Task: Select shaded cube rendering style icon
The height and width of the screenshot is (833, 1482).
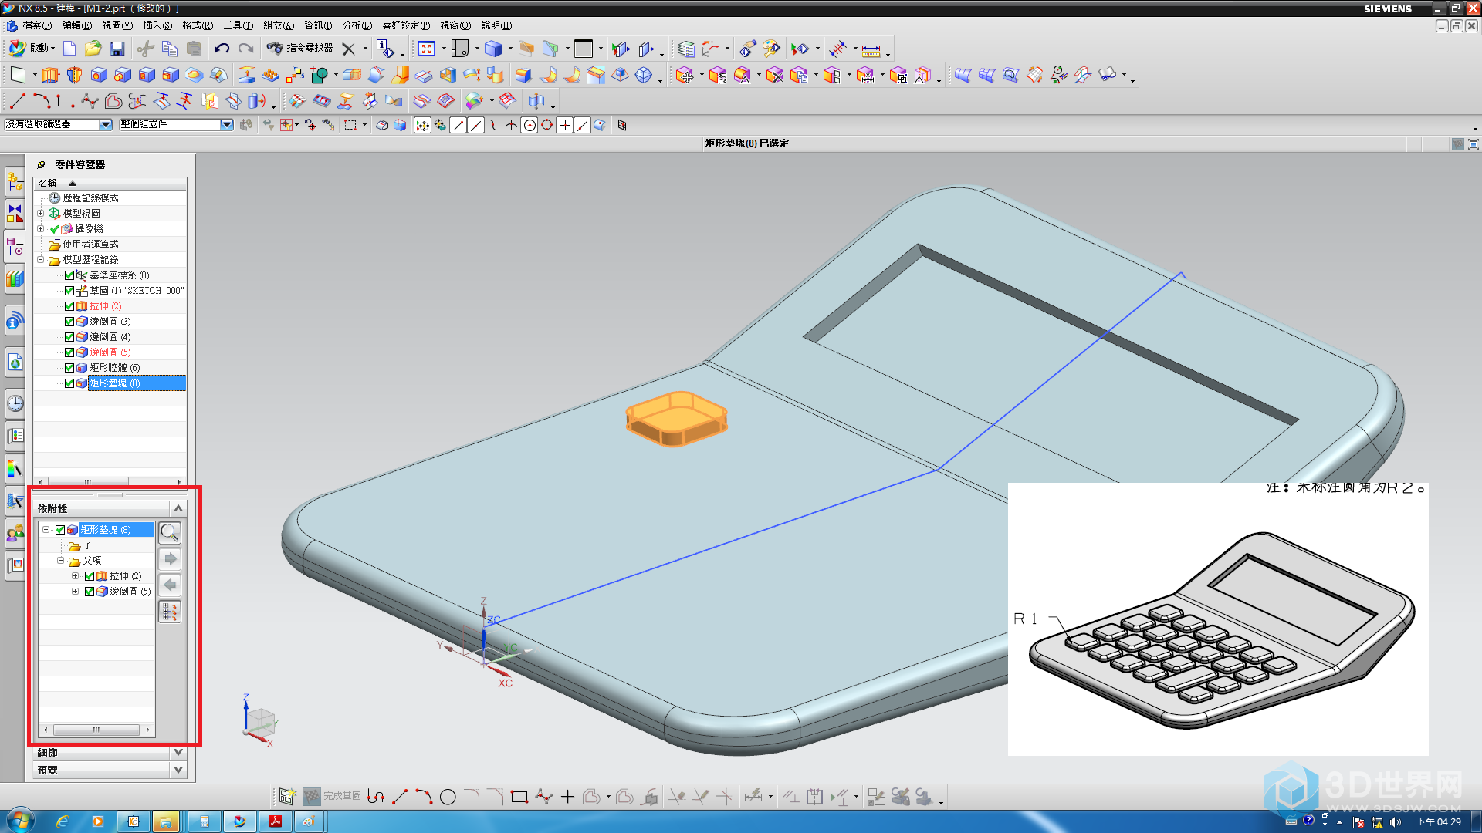Action: [x=493, y=49]
